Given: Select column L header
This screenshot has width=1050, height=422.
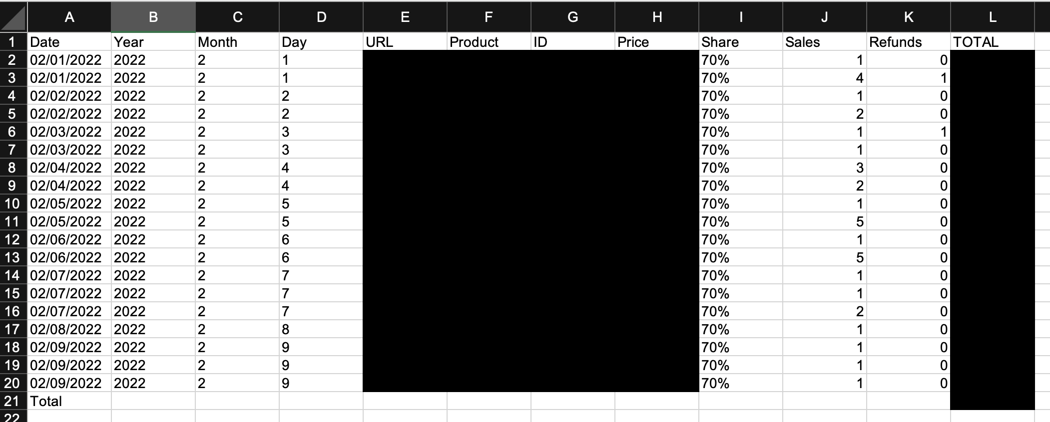Looking at the screenshot, I should click(993, 17).
